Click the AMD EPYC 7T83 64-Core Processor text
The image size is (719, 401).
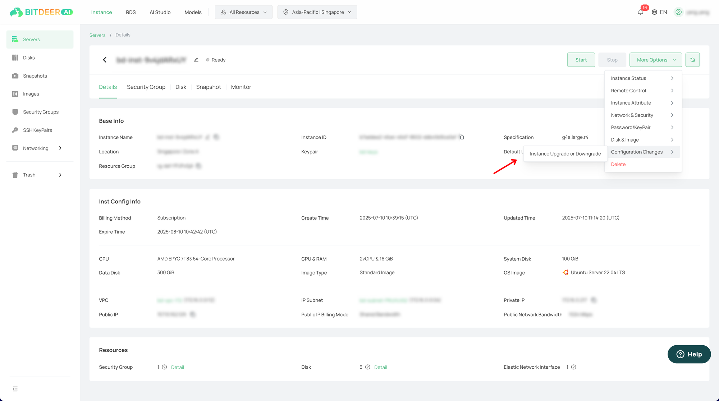click(x=196, y=259)
